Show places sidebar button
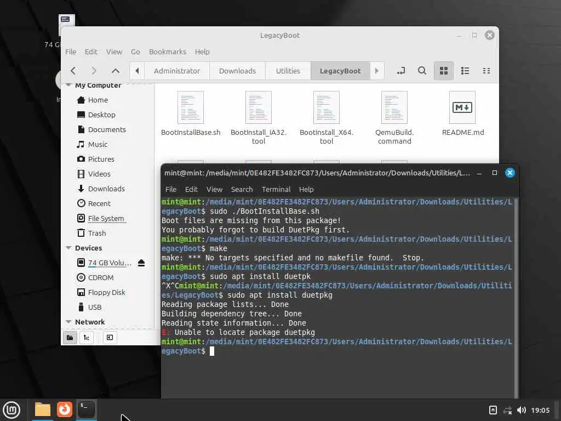 [x=70, y=338]
